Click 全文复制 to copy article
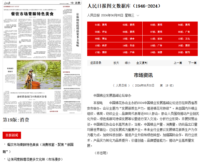Viewport: 208px width, 163px height. coord(142,63)
